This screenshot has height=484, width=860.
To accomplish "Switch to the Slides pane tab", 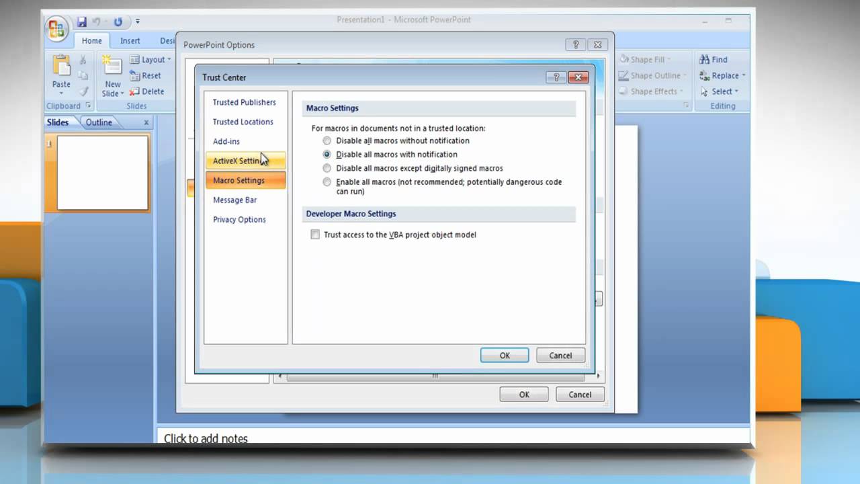I will click(x=58, y=122).
